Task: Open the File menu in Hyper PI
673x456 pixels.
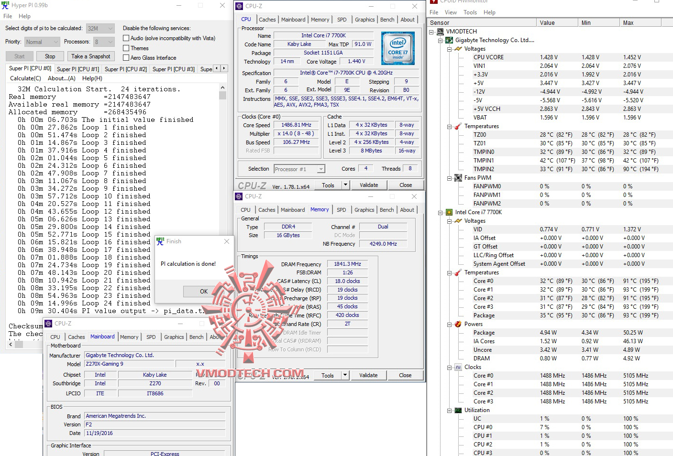Action: (8, 16)
